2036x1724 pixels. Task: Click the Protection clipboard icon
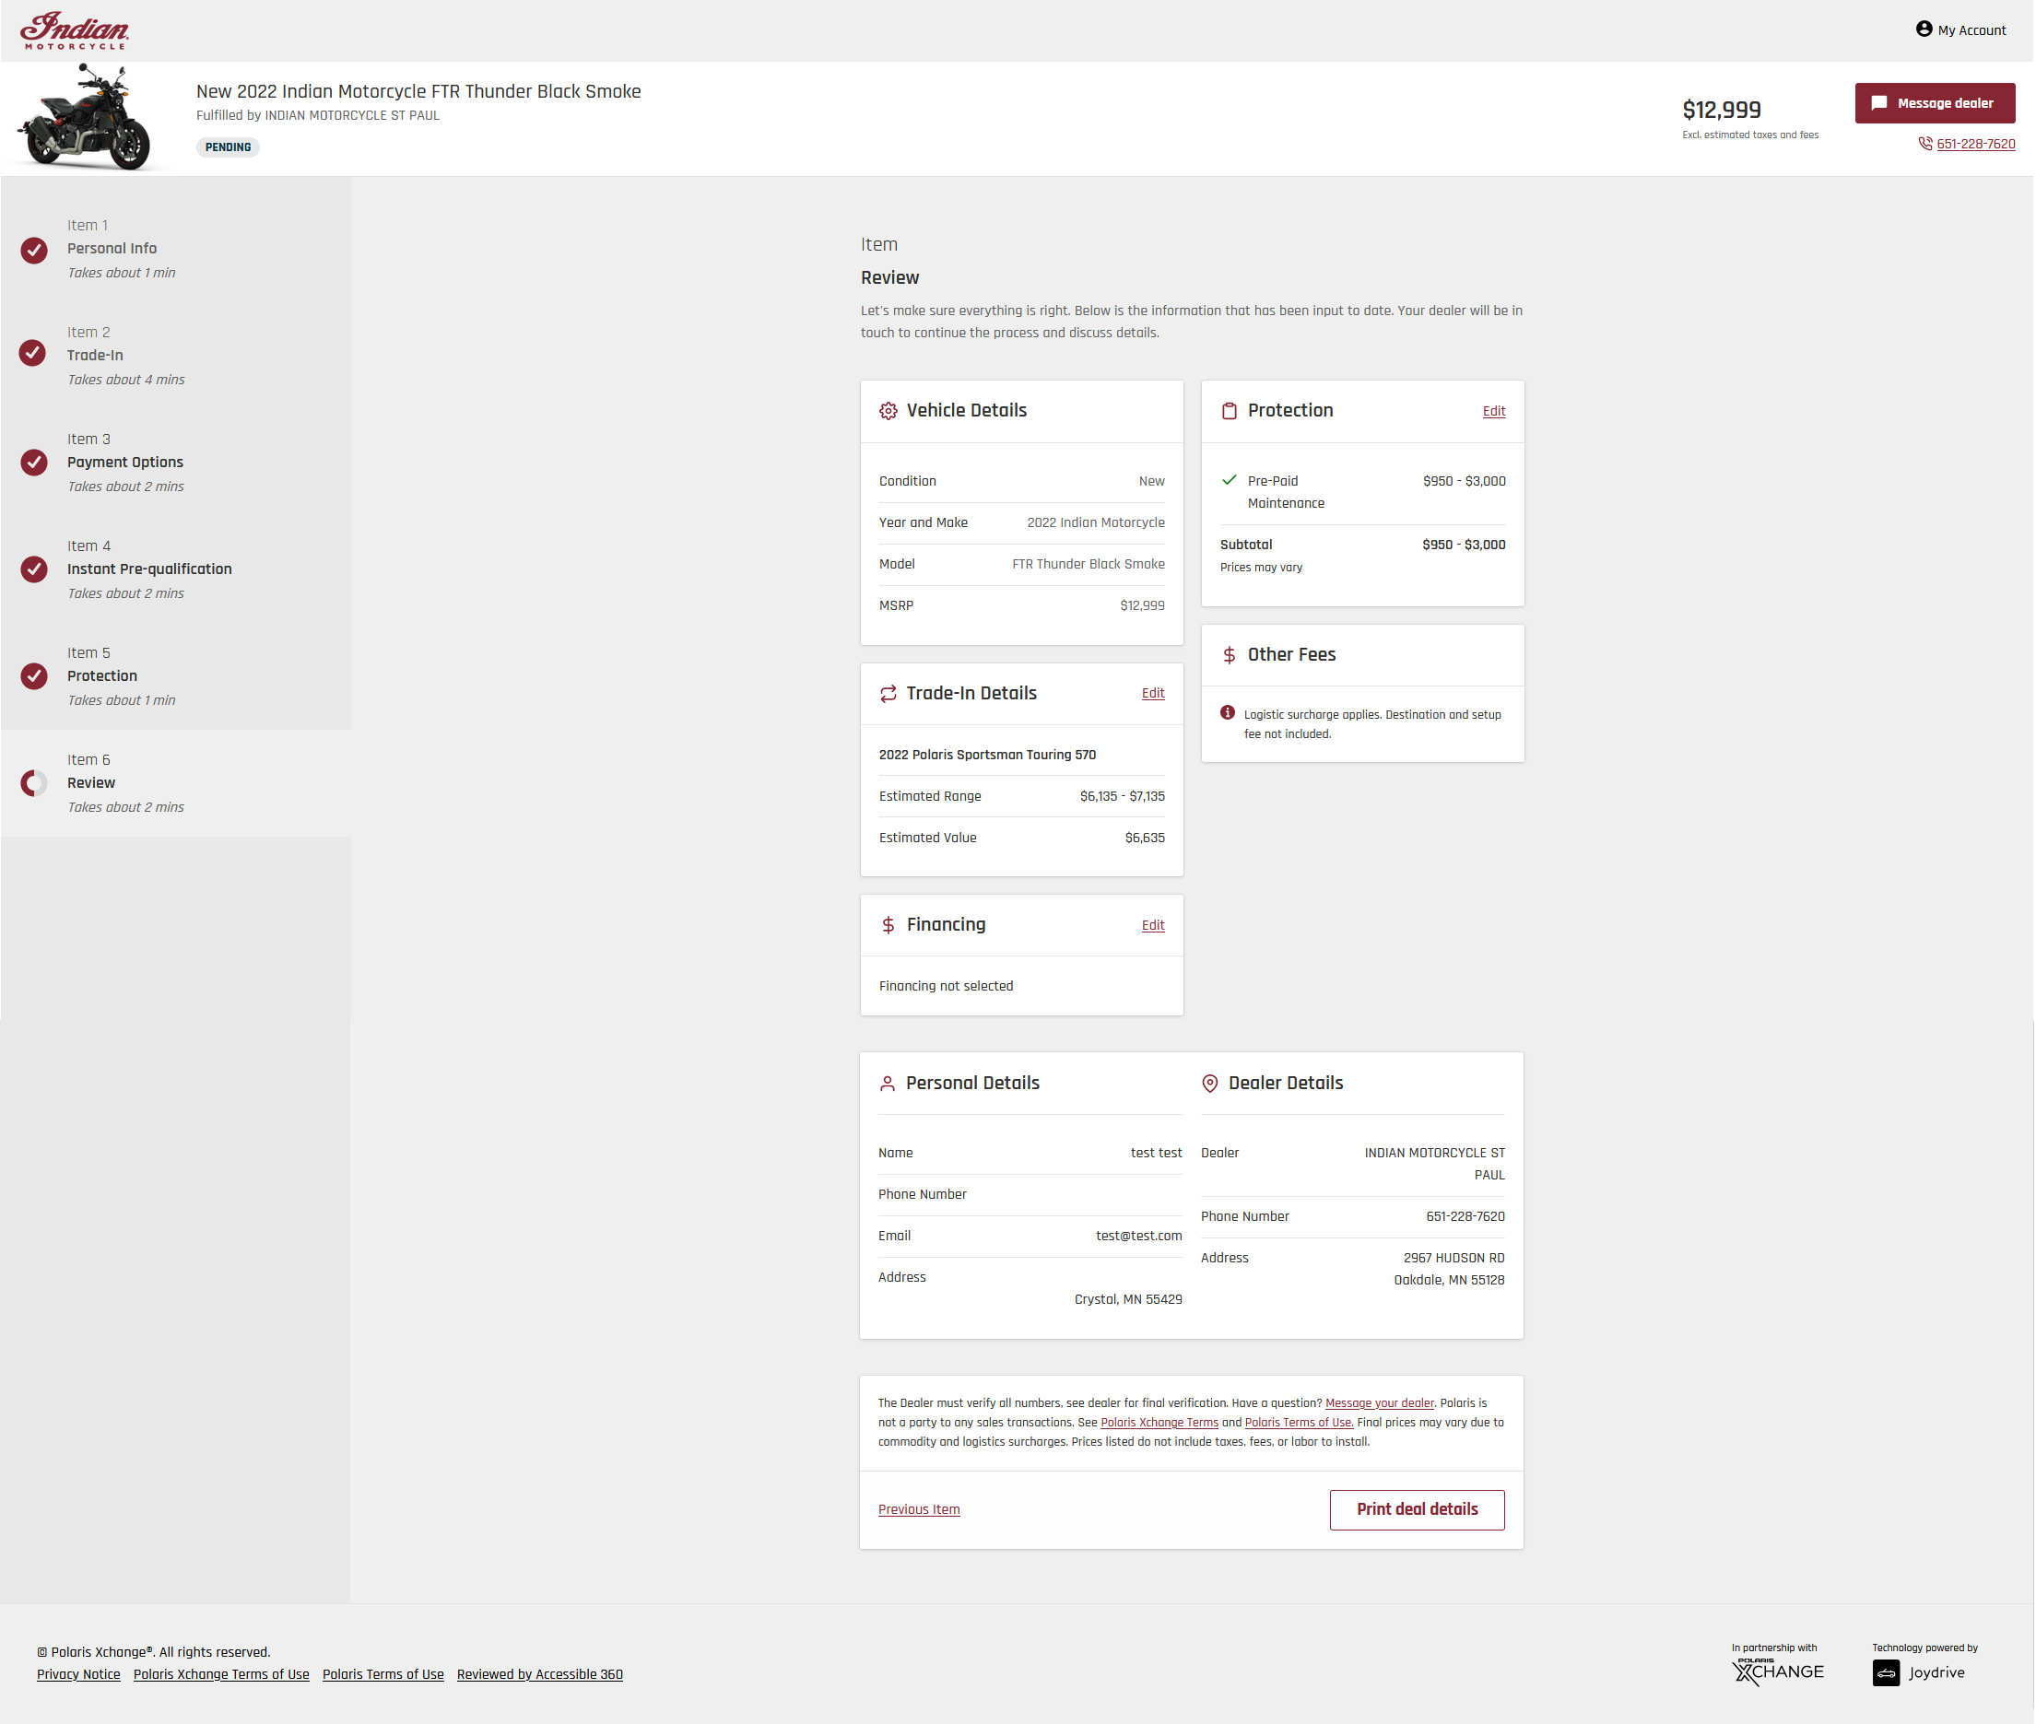tap(1229, 412)
